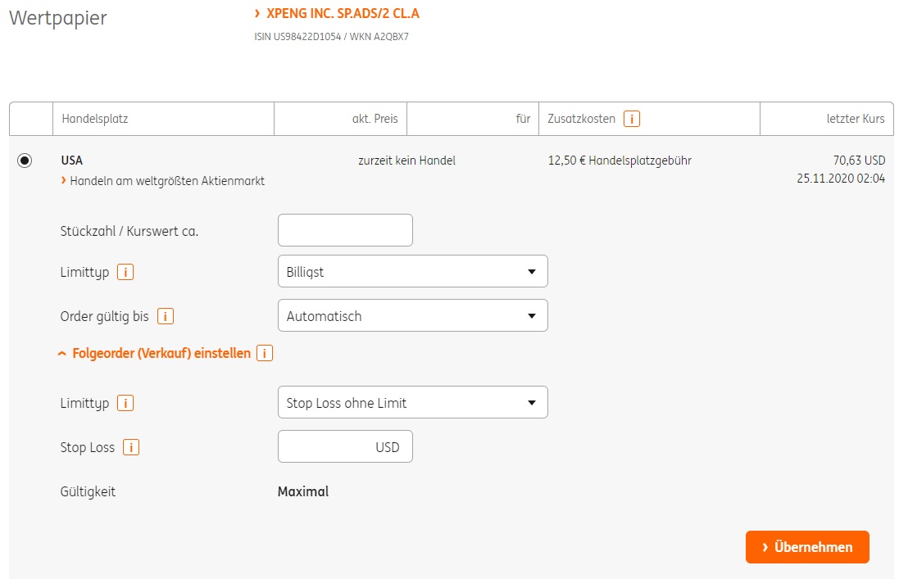This screenshot has width=899, height=579.
Task: Show the Stop Loss info icon
Action: [130, 447]
